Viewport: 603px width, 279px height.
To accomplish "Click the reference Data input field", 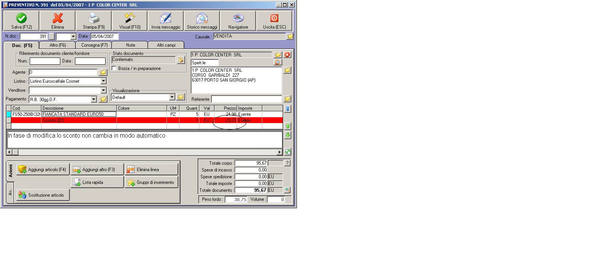I will point(90,61).
